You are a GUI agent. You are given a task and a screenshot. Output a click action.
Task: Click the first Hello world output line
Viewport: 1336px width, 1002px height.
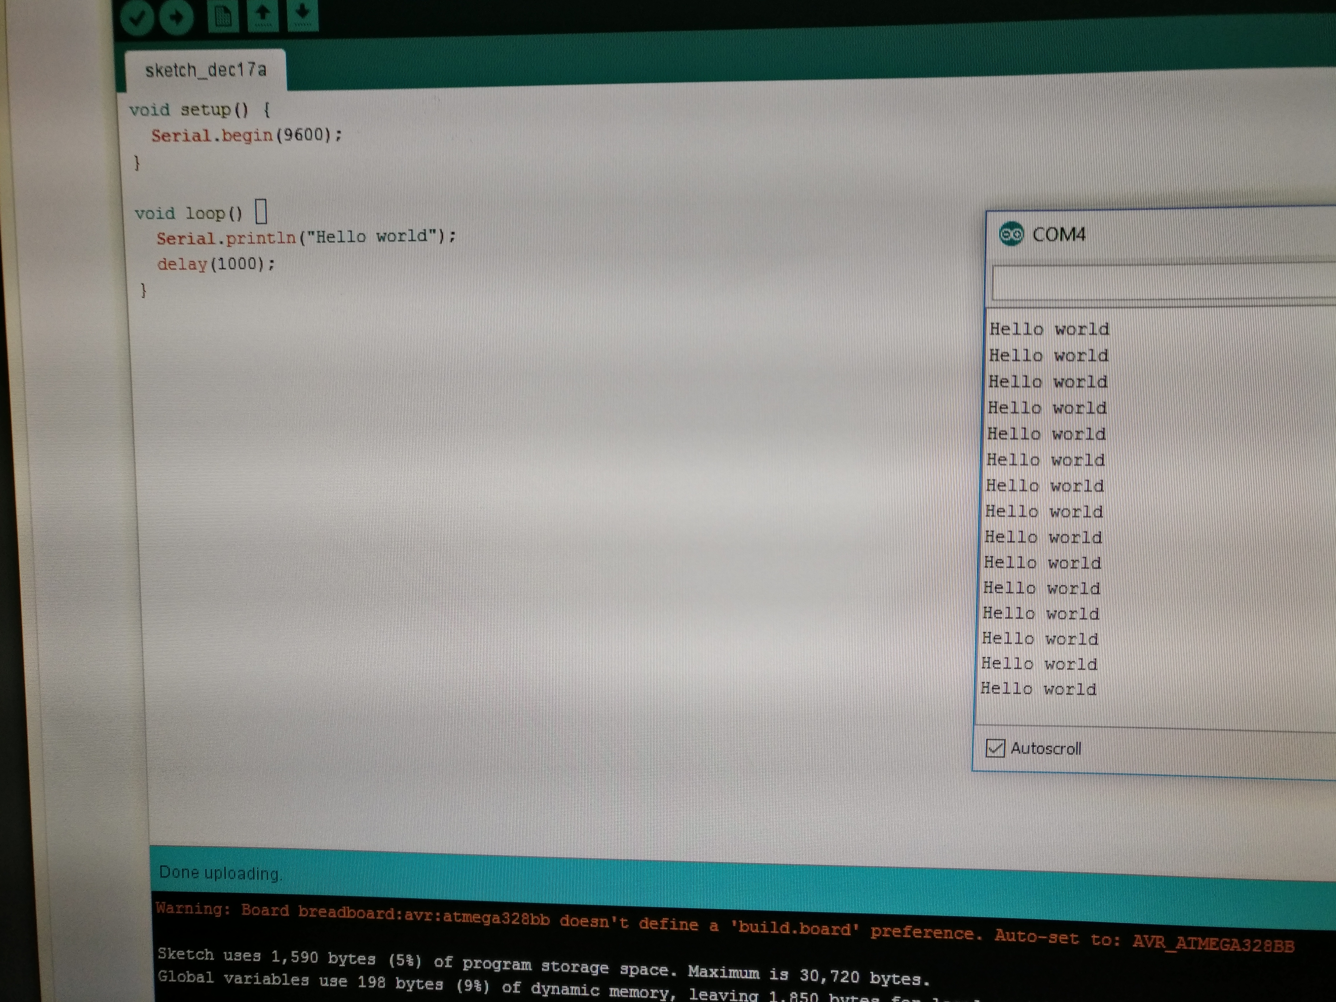point(1049,329)
